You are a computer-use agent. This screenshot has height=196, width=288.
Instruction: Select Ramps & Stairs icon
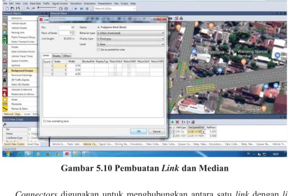pyautogui.click(x=5, y=109)
